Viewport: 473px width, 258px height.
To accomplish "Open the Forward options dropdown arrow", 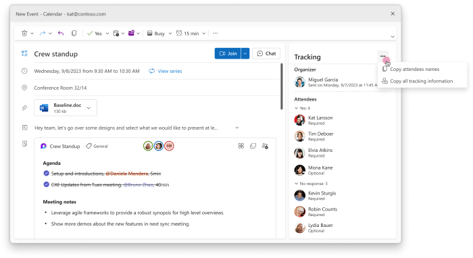I will pyautogui.click(x=50, y=34).
